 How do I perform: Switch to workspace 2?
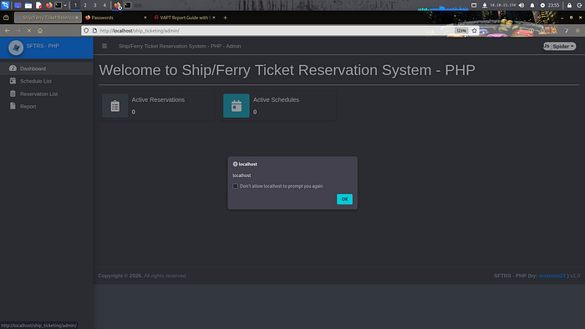click(85, 5)
